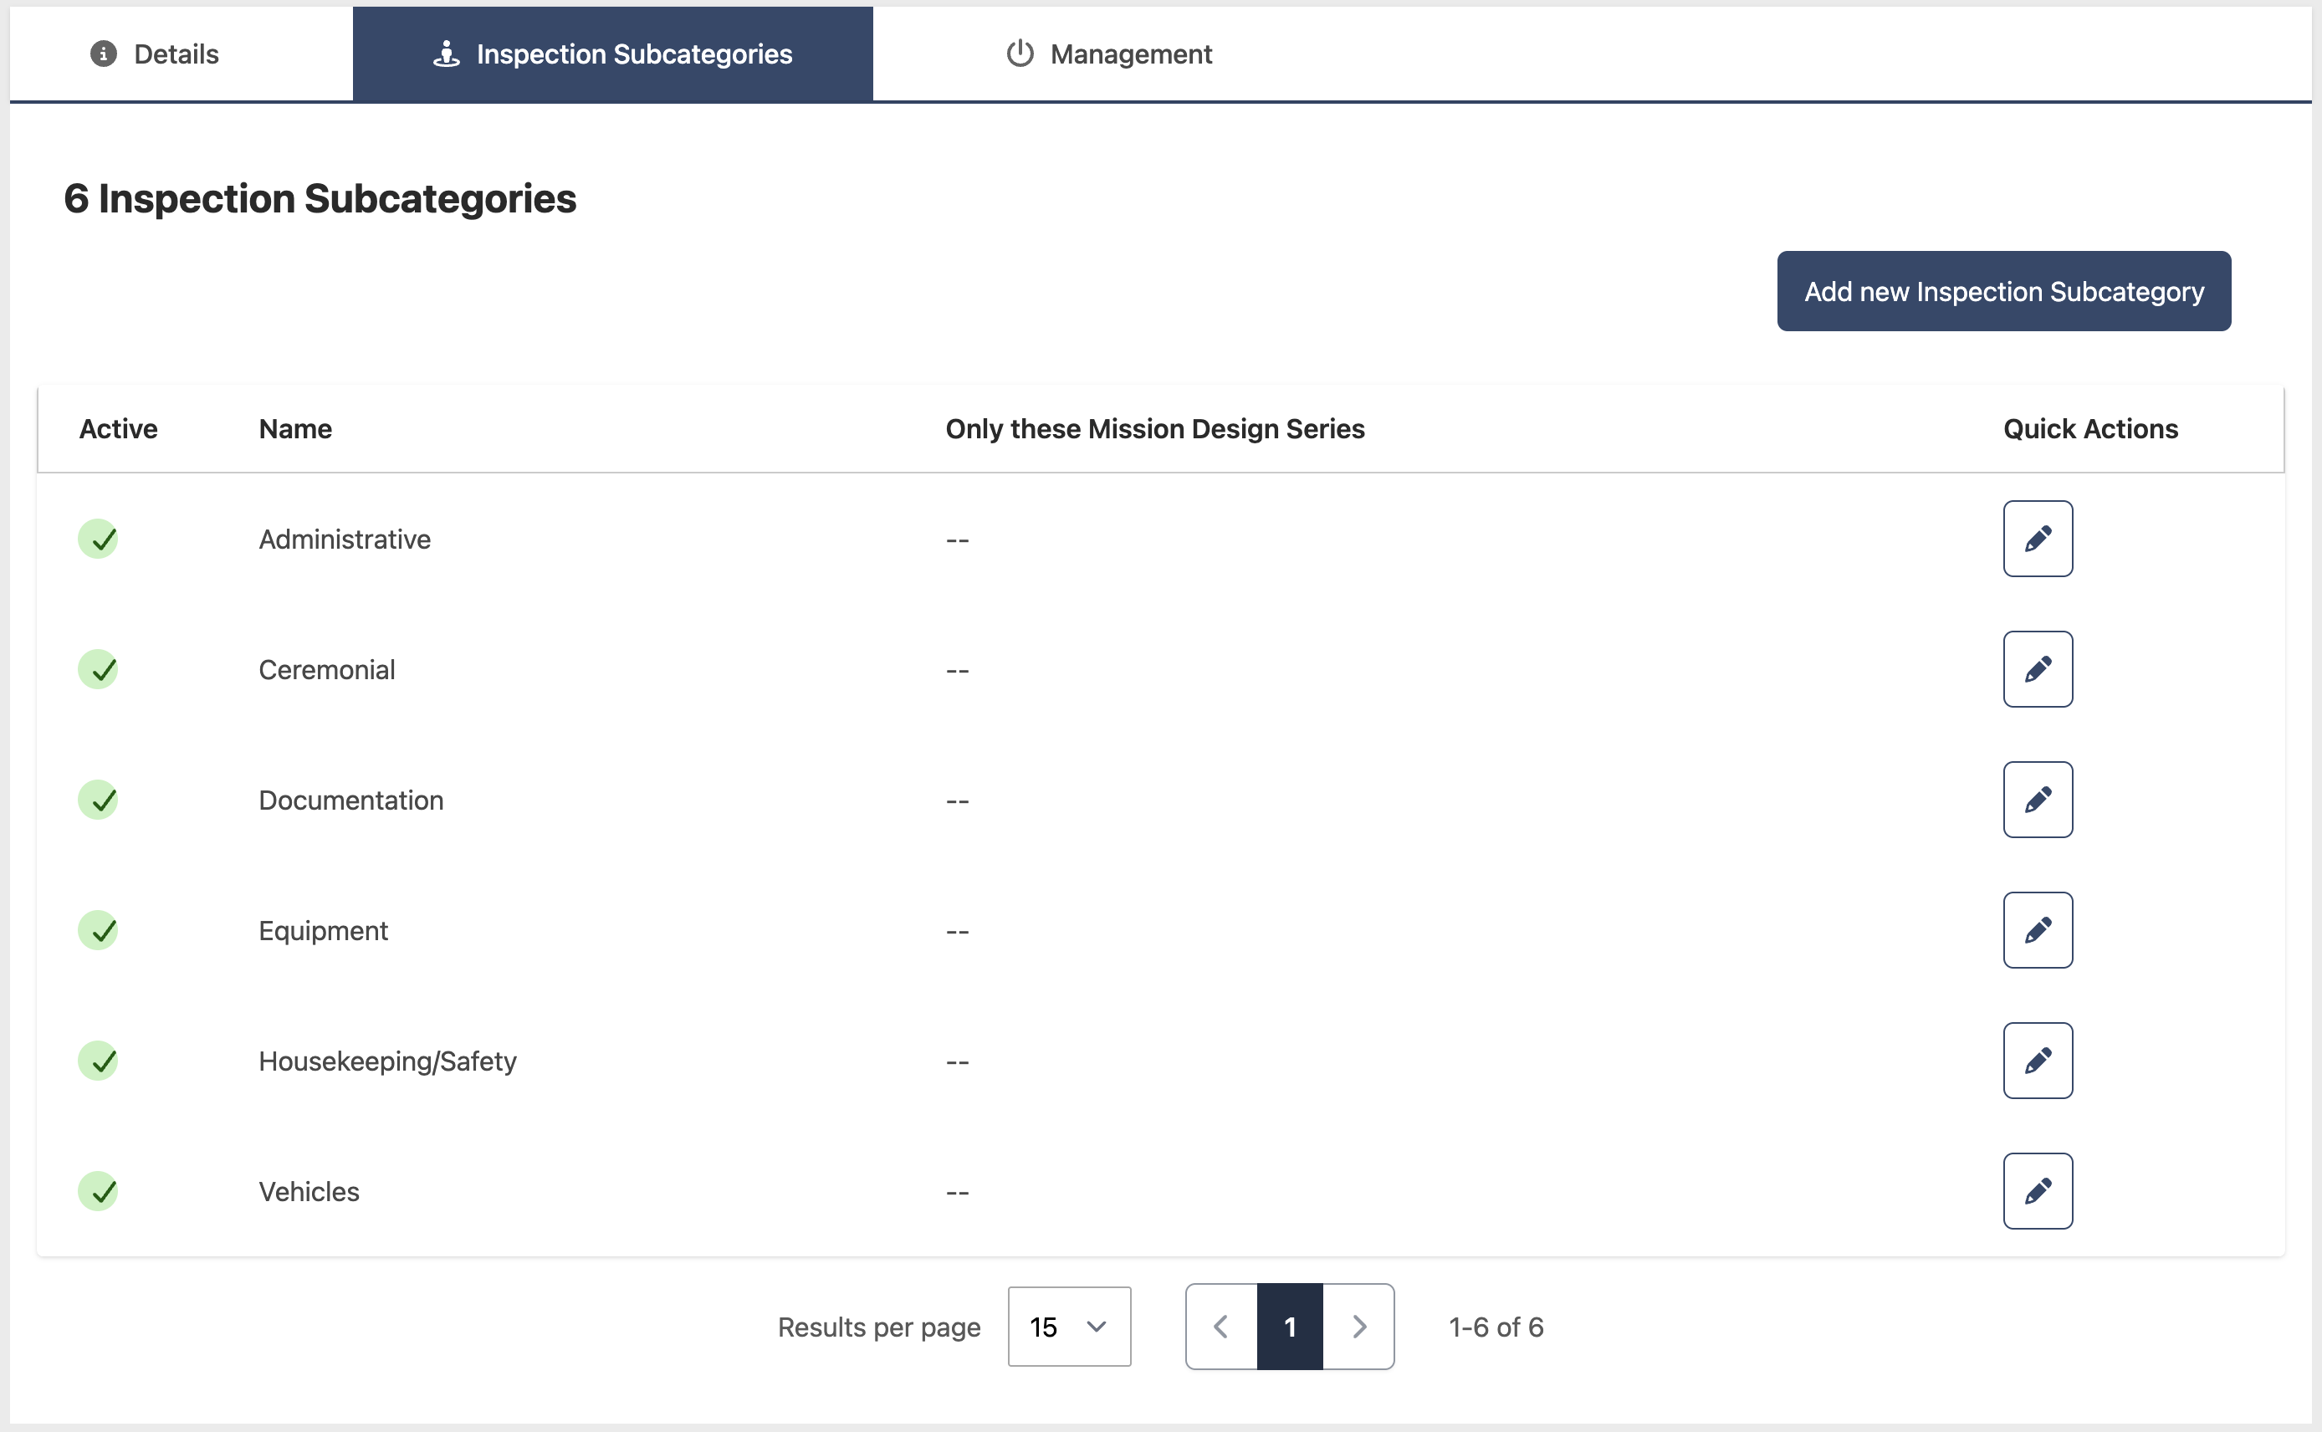Image resolution: width=2322 pixels, height=1432 pixels.
Task: Open the Results per page dropdown
Action: pos(1069,1327)
